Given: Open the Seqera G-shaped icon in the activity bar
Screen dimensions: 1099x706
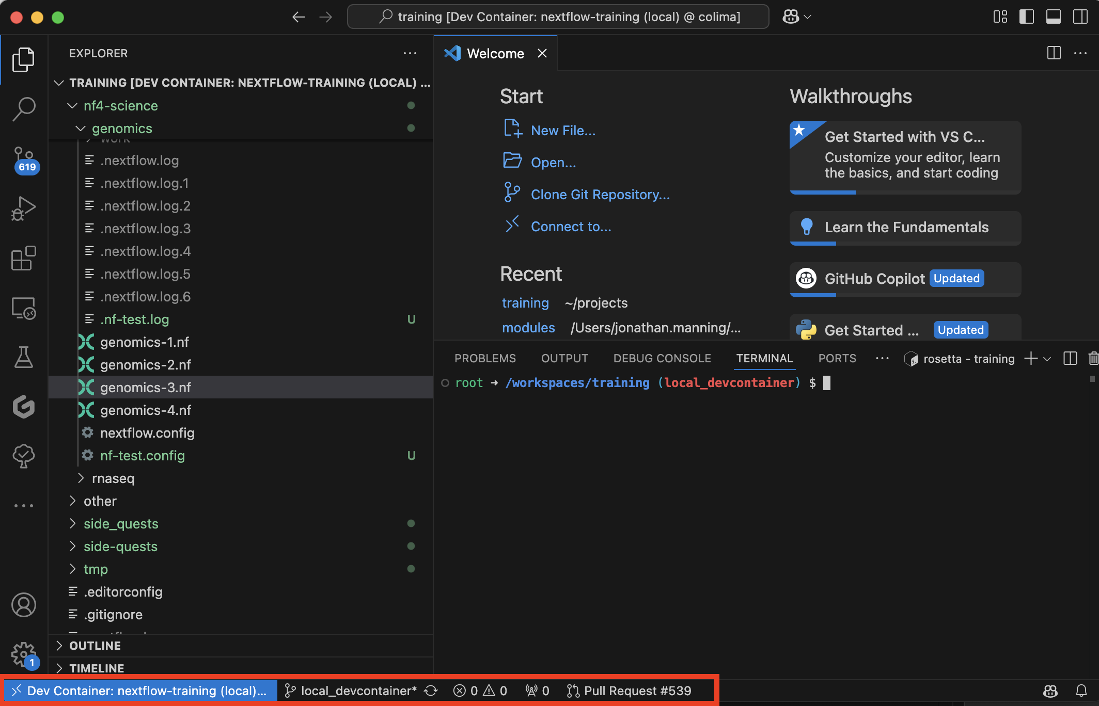Looking at the screenshot, I should [24, 407].
